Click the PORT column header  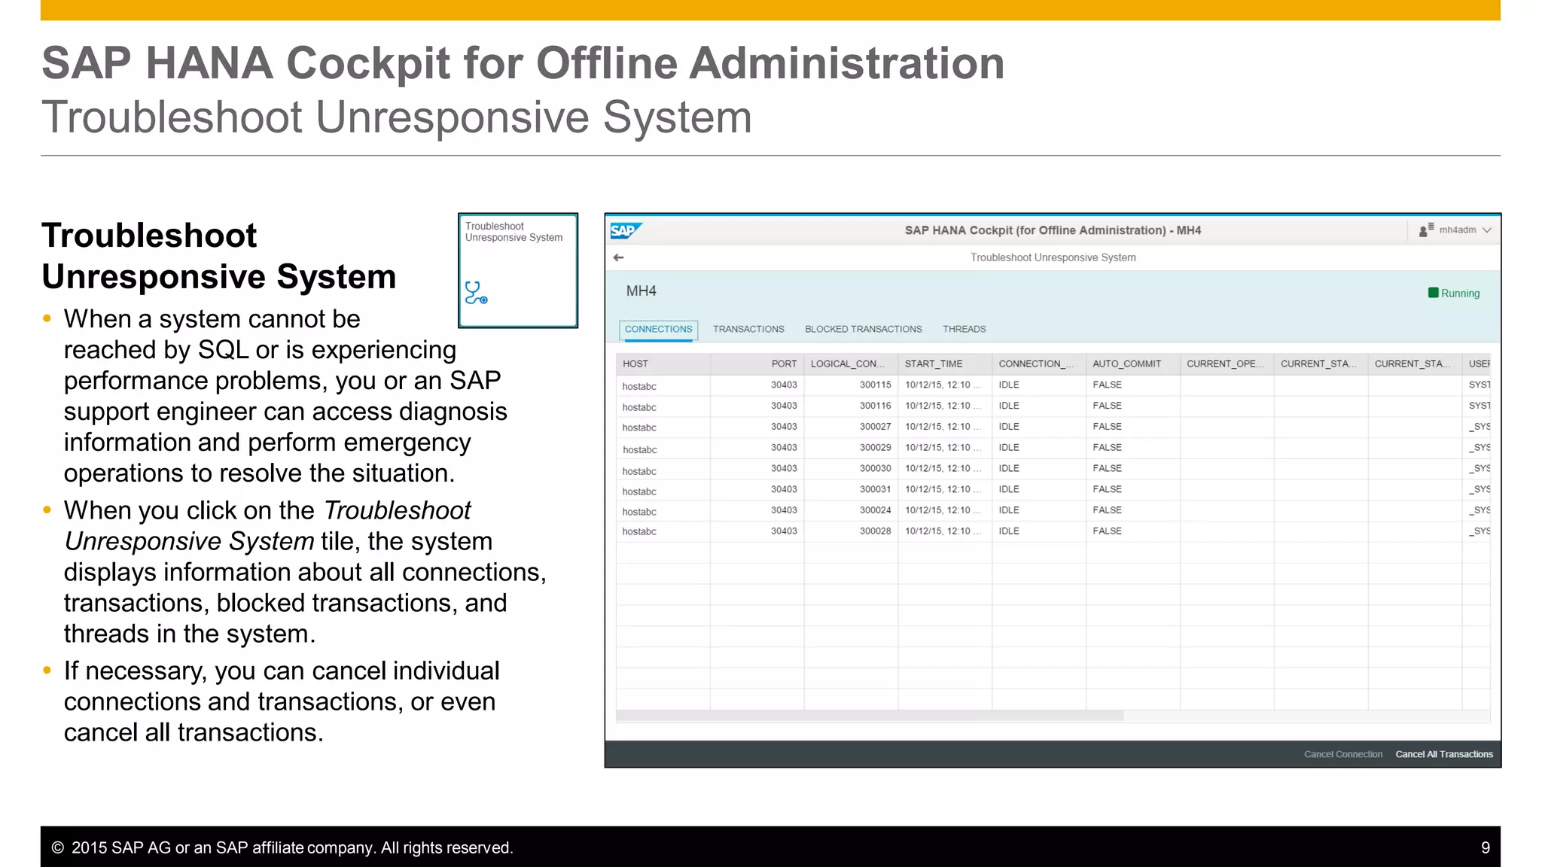pyautogui.click(x=757, y=364)
